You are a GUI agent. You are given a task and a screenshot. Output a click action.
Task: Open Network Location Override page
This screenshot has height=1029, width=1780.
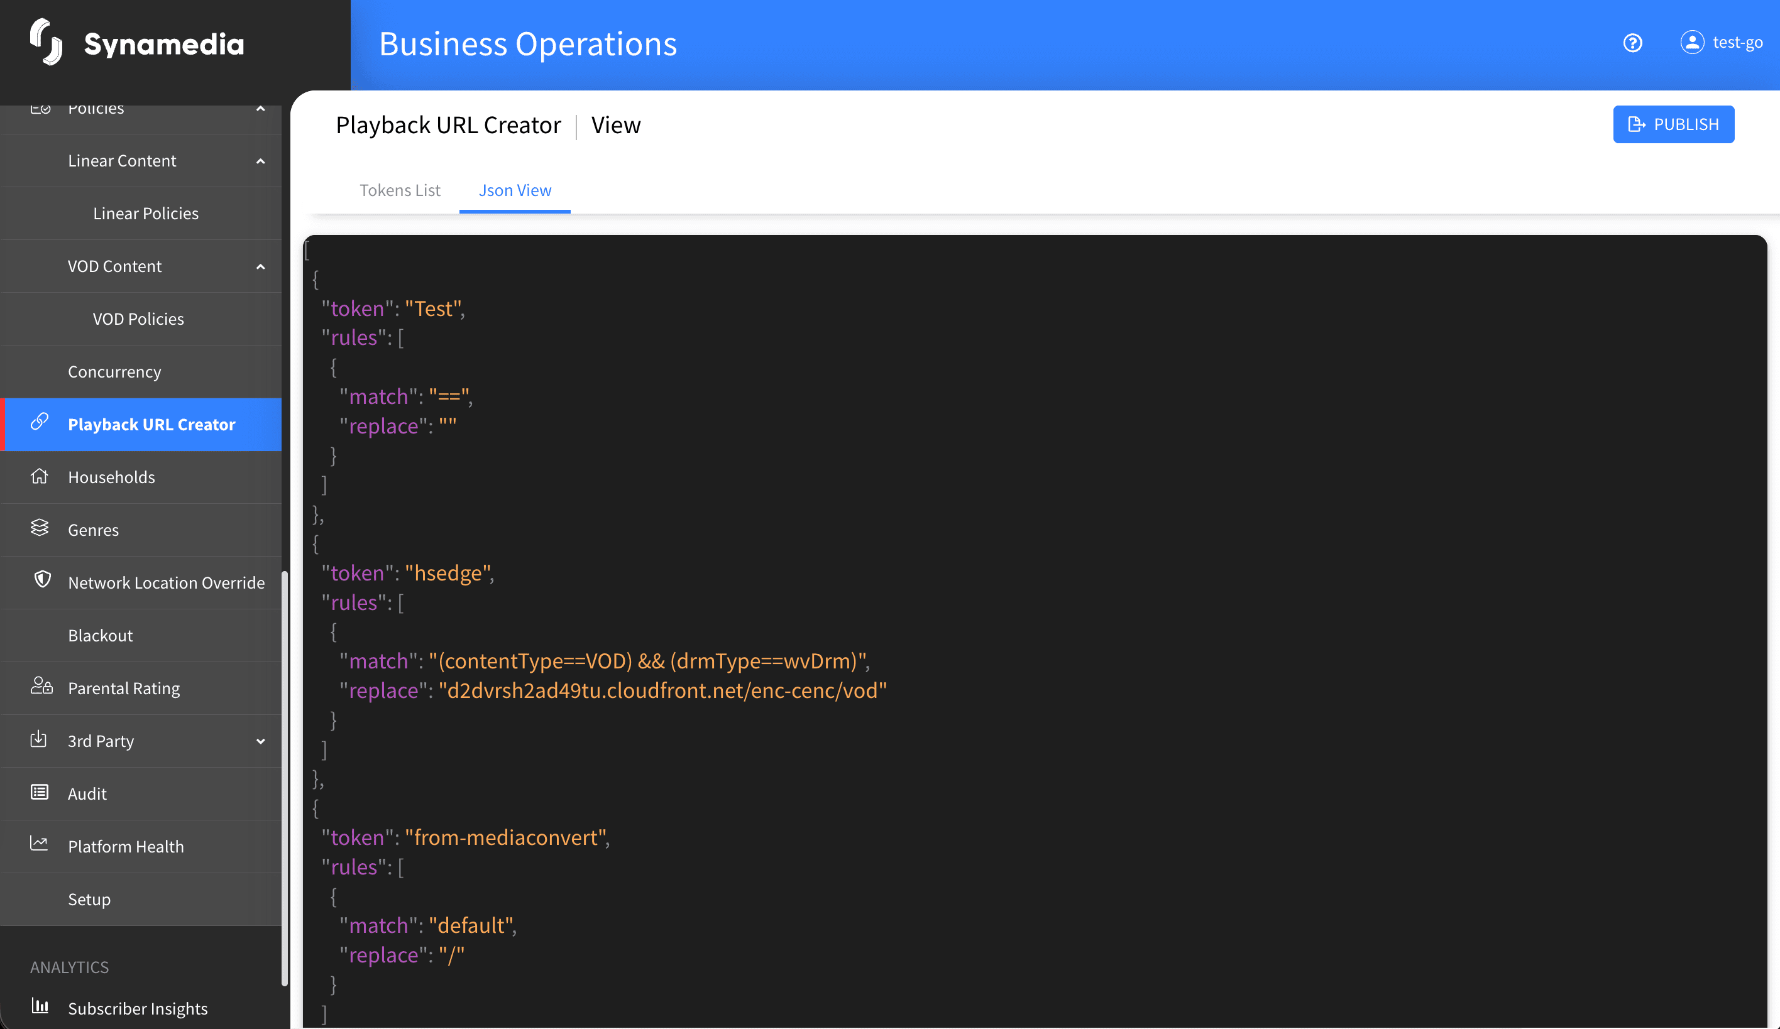(141, 582)
